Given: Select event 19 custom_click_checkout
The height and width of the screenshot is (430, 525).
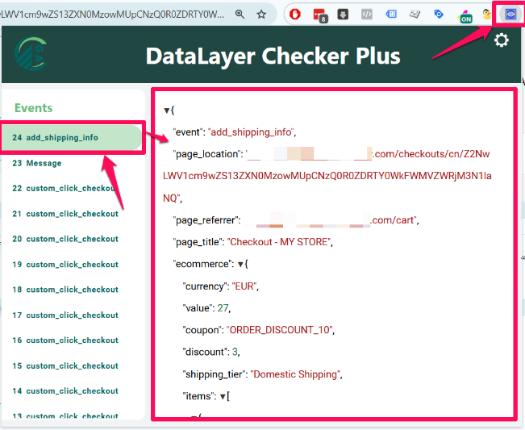Looking at the screenshot, I should 65,265.
